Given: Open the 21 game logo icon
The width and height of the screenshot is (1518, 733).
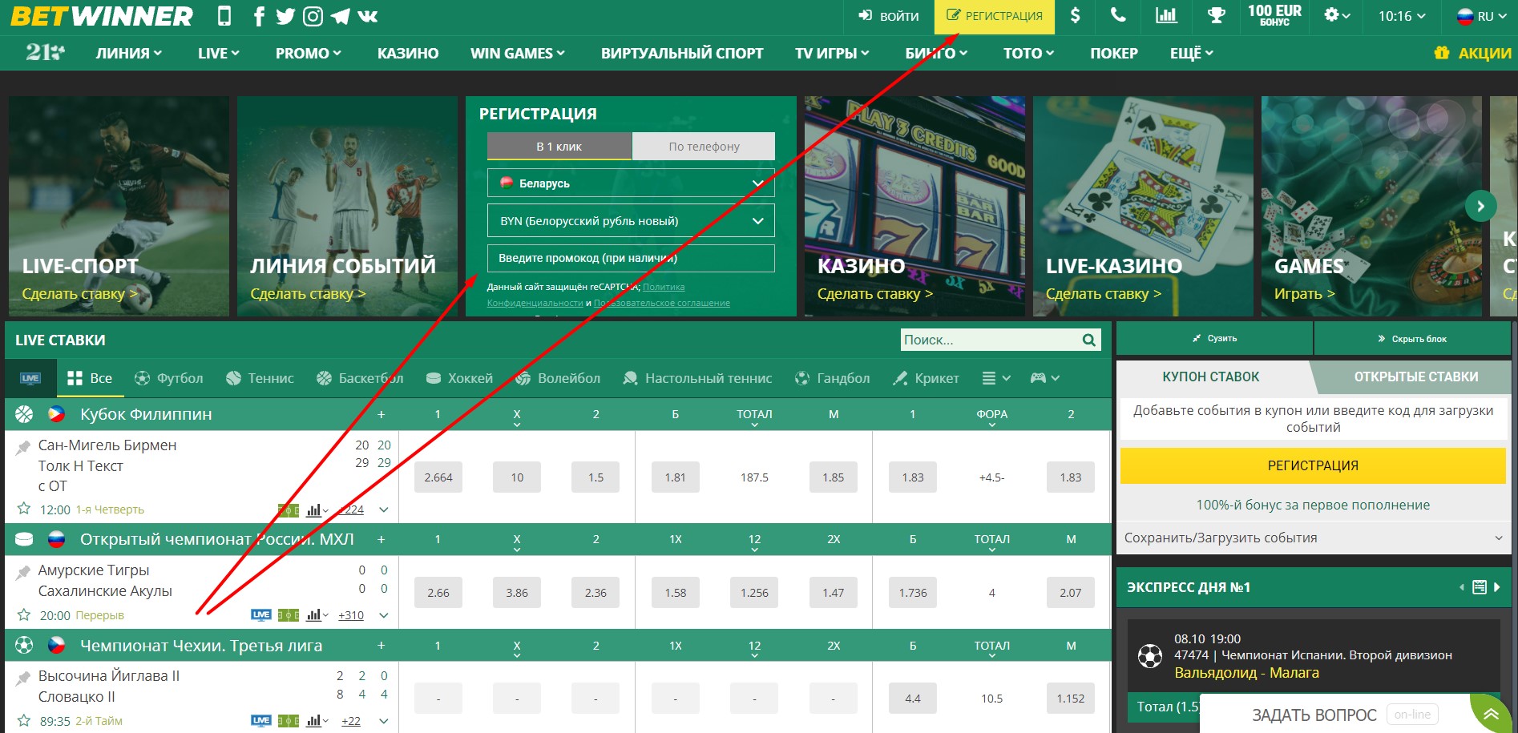Looking at the screenshot, I should point(46,53).
